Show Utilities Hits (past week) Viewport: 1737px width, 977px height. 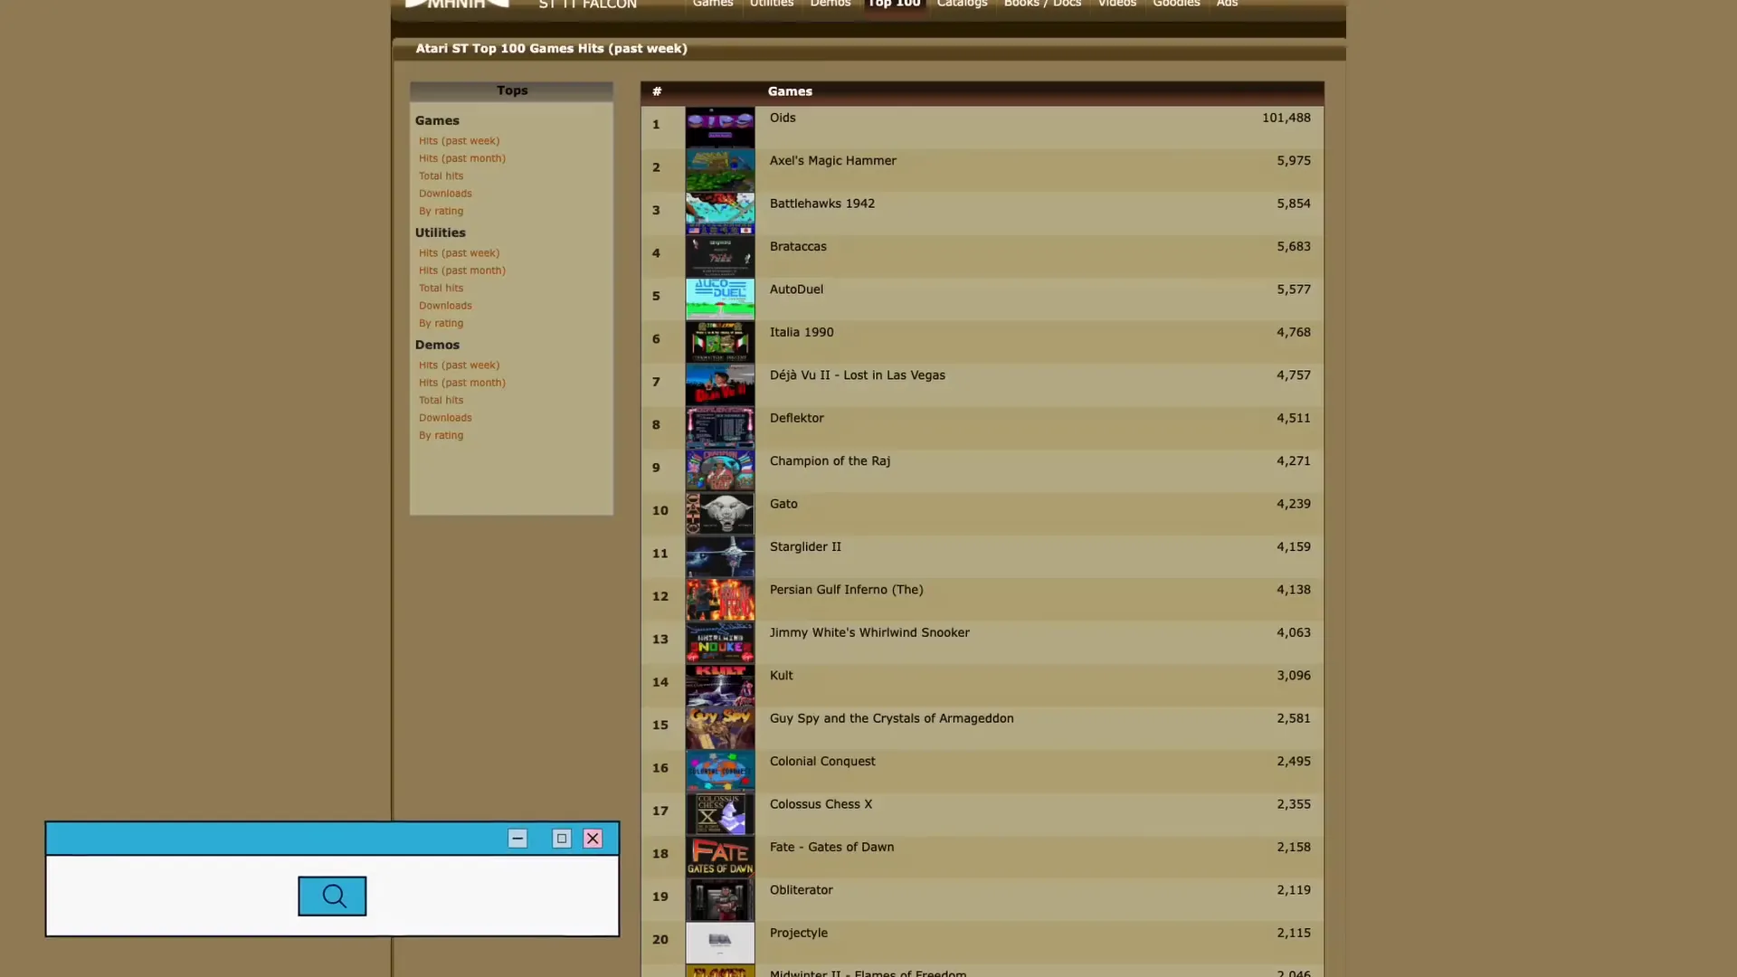click(459, 253)
